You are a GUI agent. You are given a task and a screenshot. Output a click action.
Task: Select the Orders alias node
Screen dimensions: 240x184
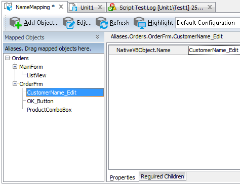20,58
